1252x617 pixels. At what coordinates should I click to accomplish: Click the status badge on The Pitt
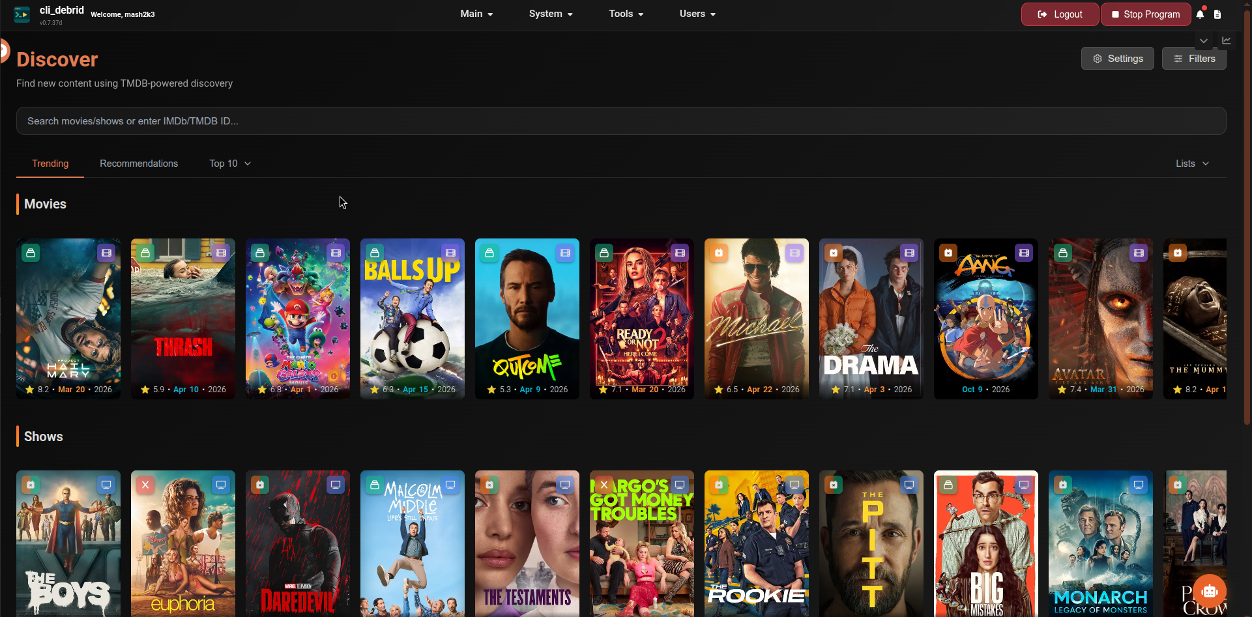(x=834, y=485)
